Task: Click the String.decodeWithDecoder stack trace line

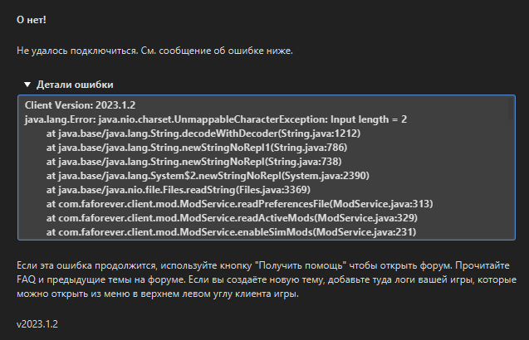Action: click(203, 134)
